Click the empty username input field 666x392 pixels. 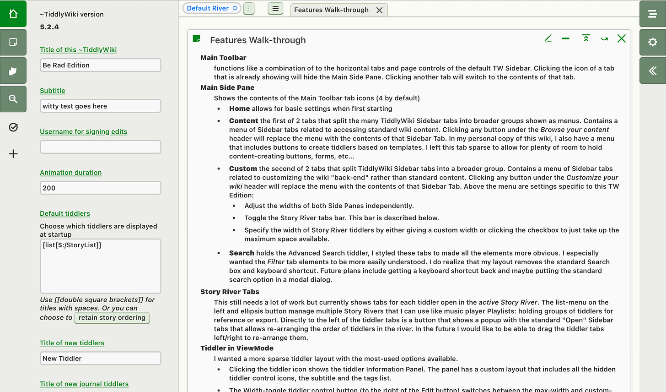(x=101, y=147)
